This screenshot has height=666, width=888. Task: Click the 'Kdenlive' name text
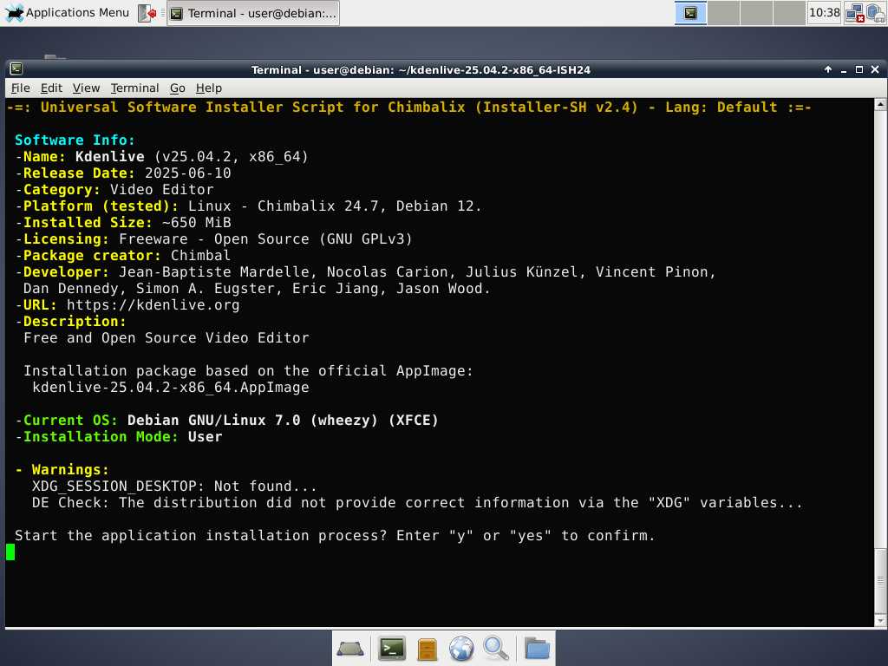coord(110,156)
